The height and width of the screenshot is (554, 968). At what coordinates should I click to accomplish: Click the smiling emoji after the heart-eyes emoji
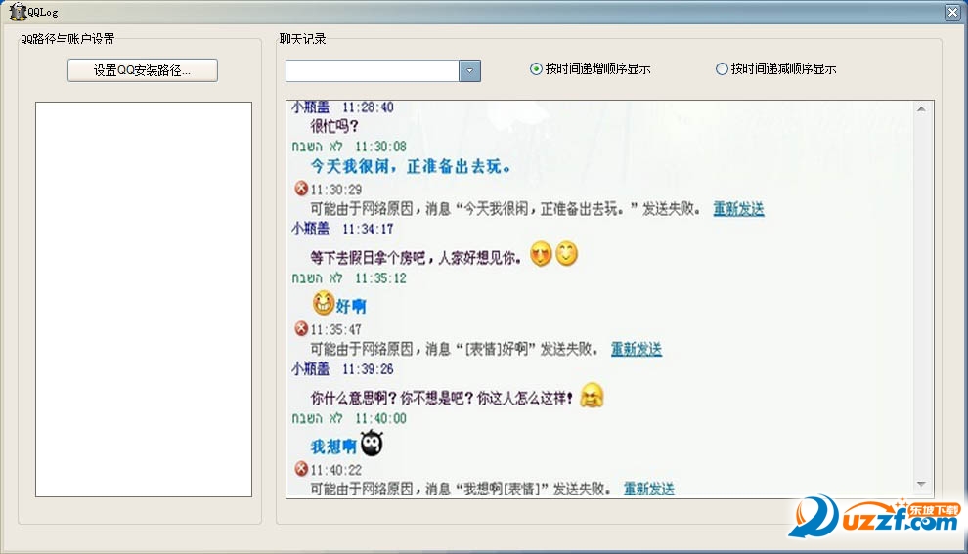coord(567,254)
